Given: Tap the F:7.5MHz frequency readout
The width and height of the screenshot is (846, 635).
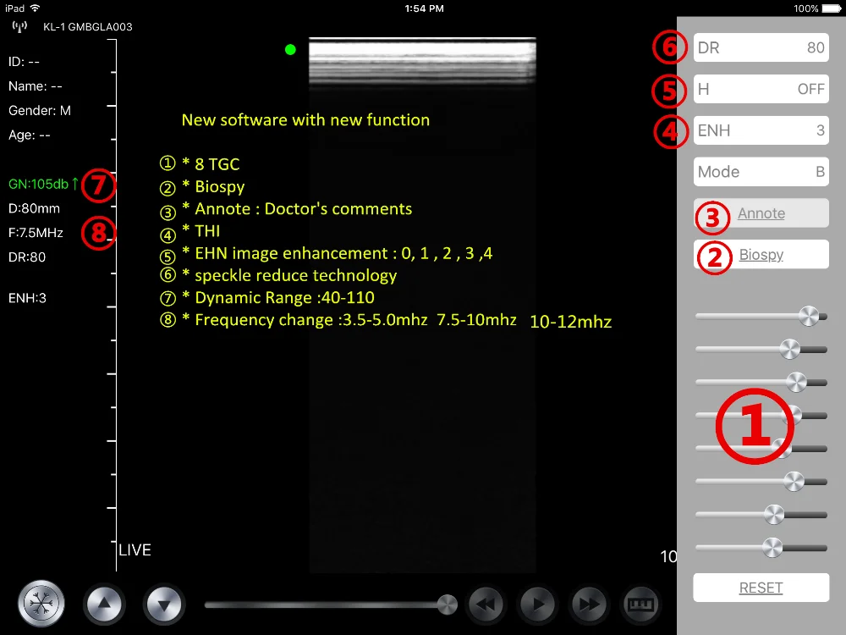Looking at the screenshot, I should click(36, 233).
